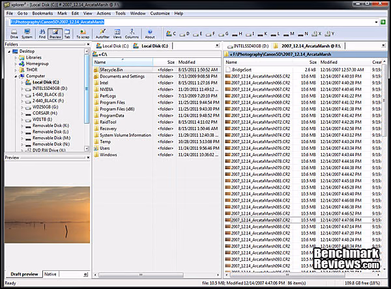Expand INTELSSD40GB (D:) in folder tree
Image resolution: width=391 pixels, height=289 pixels.
click(x=22, y=89)
